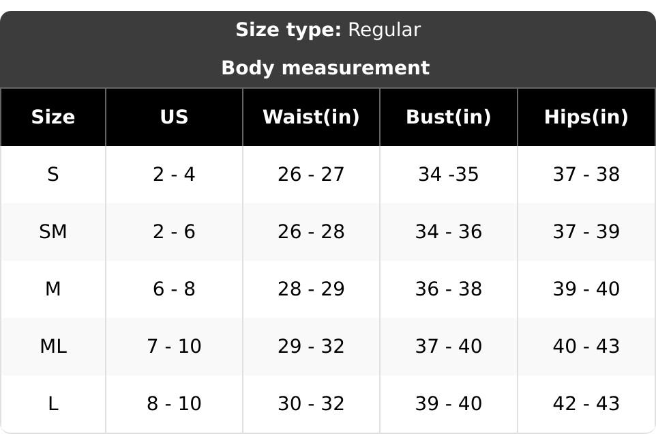
Task: Select the Waist(in) column header
Action: click(x=311, y=117)
